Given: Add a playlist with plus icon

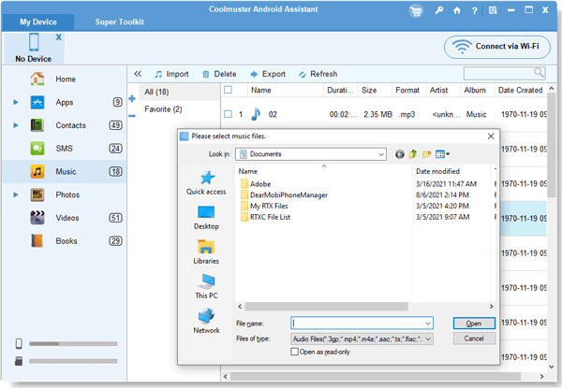Looking at the screenshot, I should pyautogui.click(x=132, y=98).
